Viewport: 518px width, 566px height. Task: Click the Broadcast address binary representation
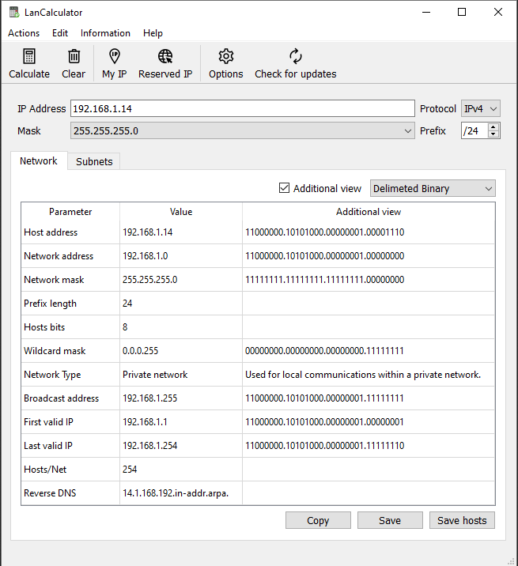[324, 398]
